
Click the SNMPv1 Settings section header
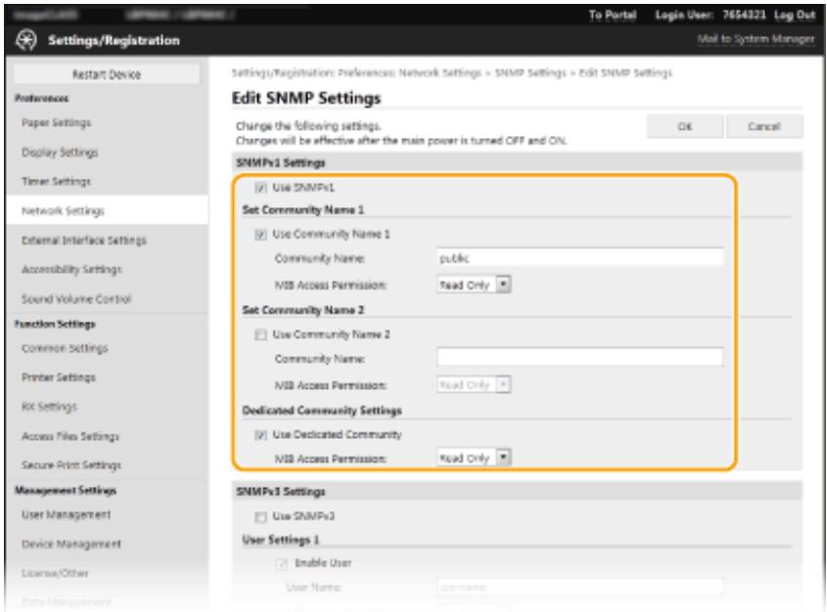coord(281,162)
